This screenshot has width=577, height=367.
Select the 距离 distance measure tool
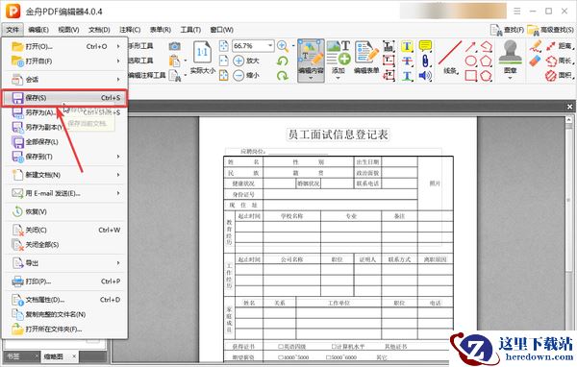click(560, 46)
